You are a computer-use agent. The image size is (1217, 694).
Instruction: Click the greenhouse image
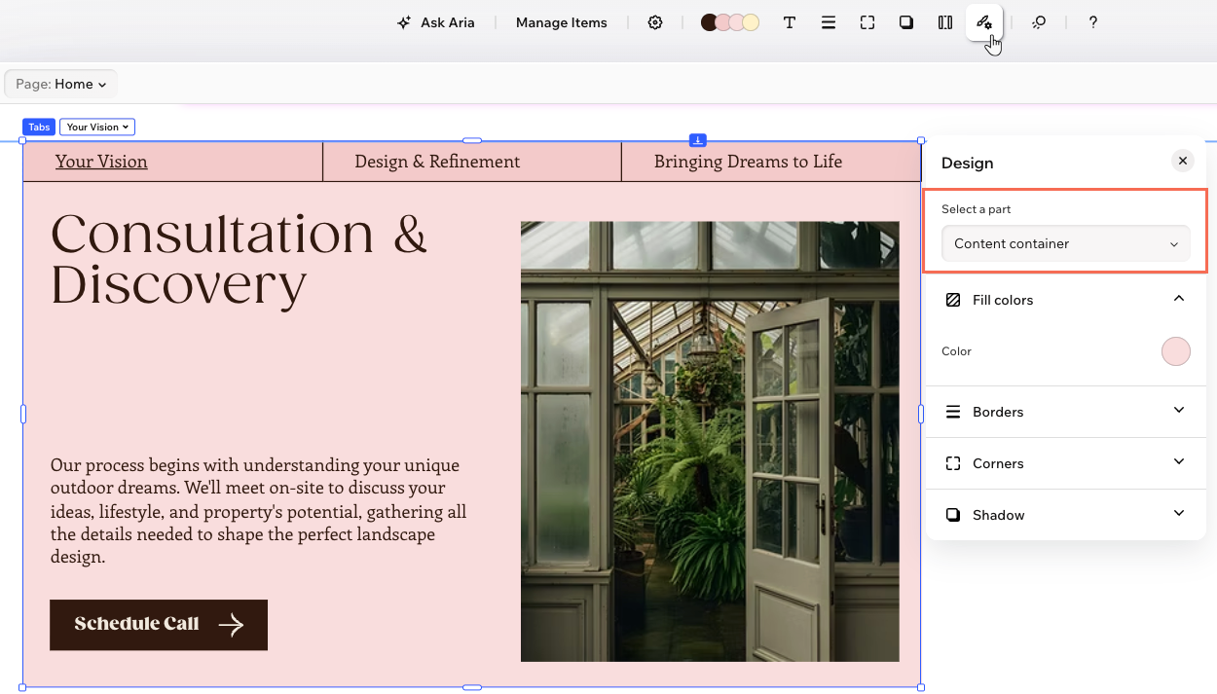pyautogui.click(x=710, y=441)
